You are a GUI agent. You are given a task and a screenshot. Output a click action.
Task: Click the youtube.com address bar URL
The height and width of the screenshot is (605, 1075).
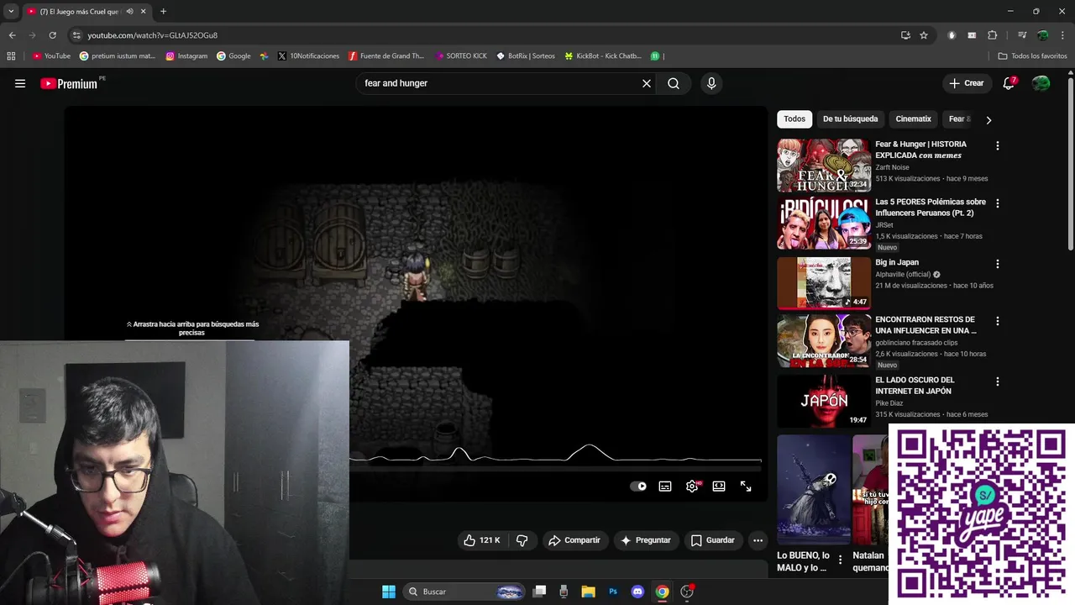(x=152, y=35)
